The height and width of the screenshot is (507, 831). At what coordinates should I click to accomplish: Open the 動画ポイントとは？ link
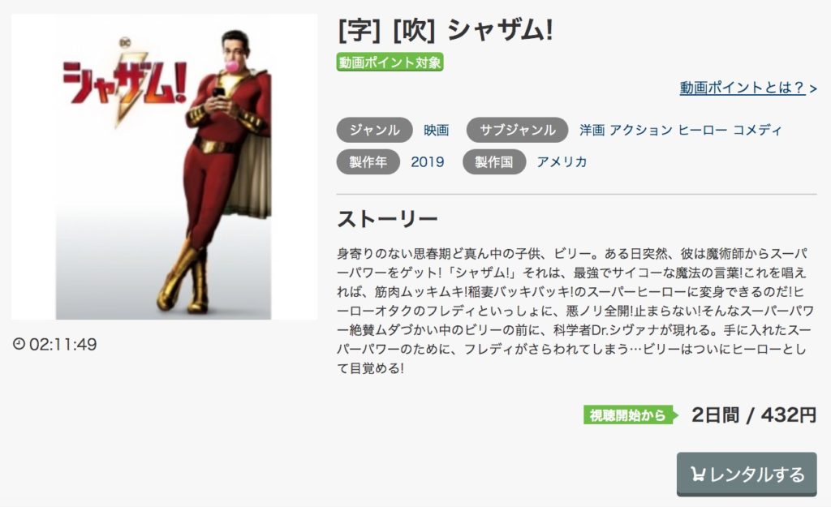747,88
